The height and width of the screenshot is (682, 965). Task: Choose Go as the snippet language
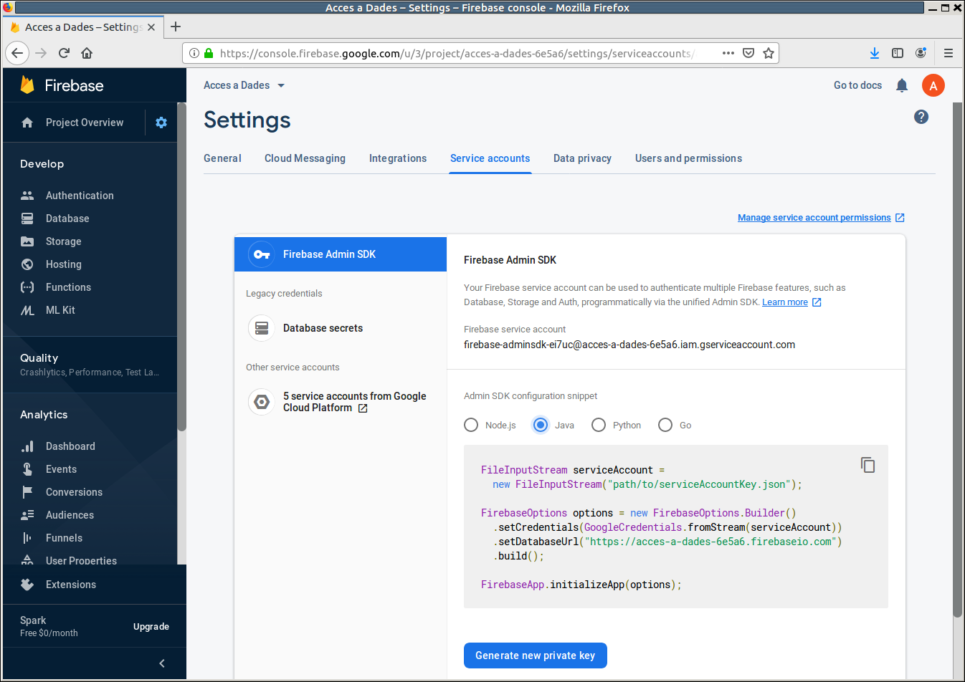[665, 425]
